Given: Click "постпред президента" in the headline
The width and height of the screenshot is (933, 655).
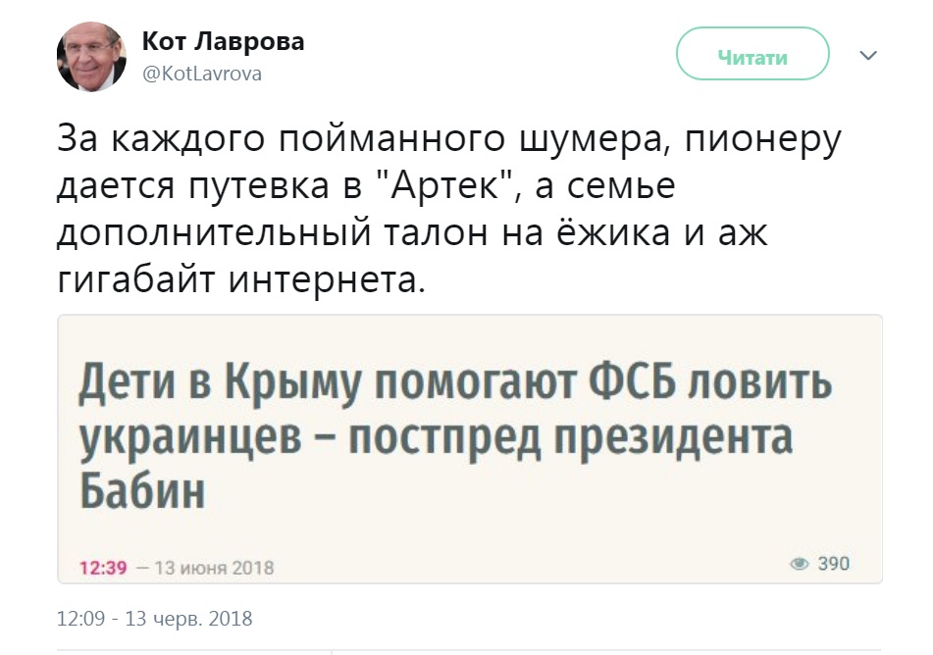Looking at the screenshot, I should tap(570, 436).
